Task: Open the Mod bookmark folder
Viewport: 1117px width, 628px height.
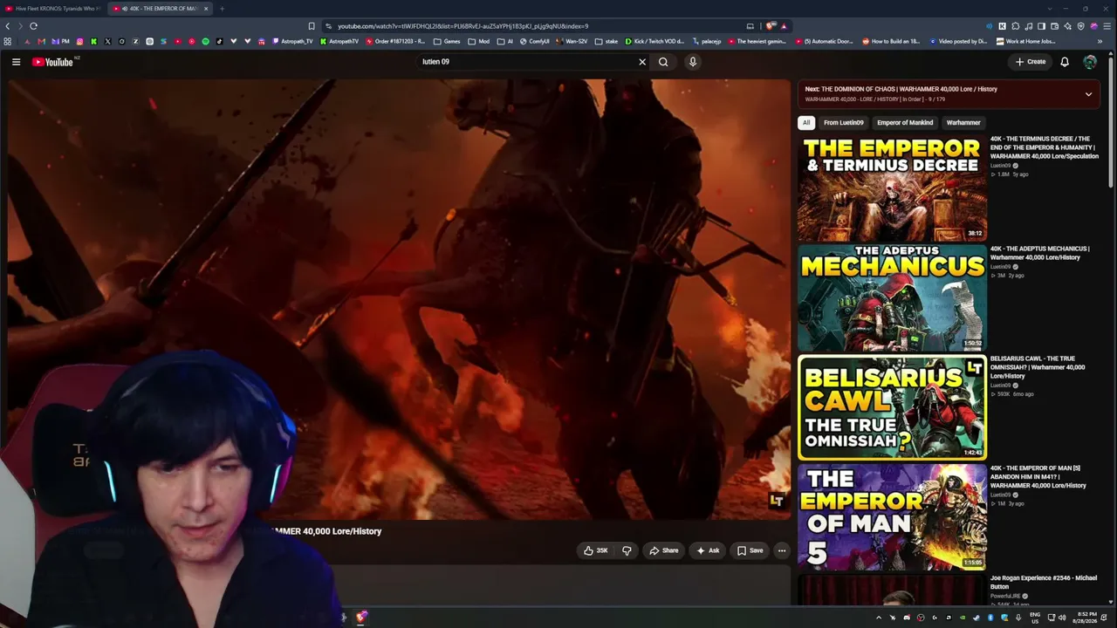Action: click(x=479, y=41)
